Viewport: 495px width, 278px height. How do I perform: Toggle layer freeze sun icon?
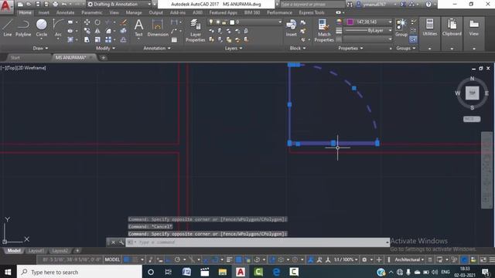point(218,22)
